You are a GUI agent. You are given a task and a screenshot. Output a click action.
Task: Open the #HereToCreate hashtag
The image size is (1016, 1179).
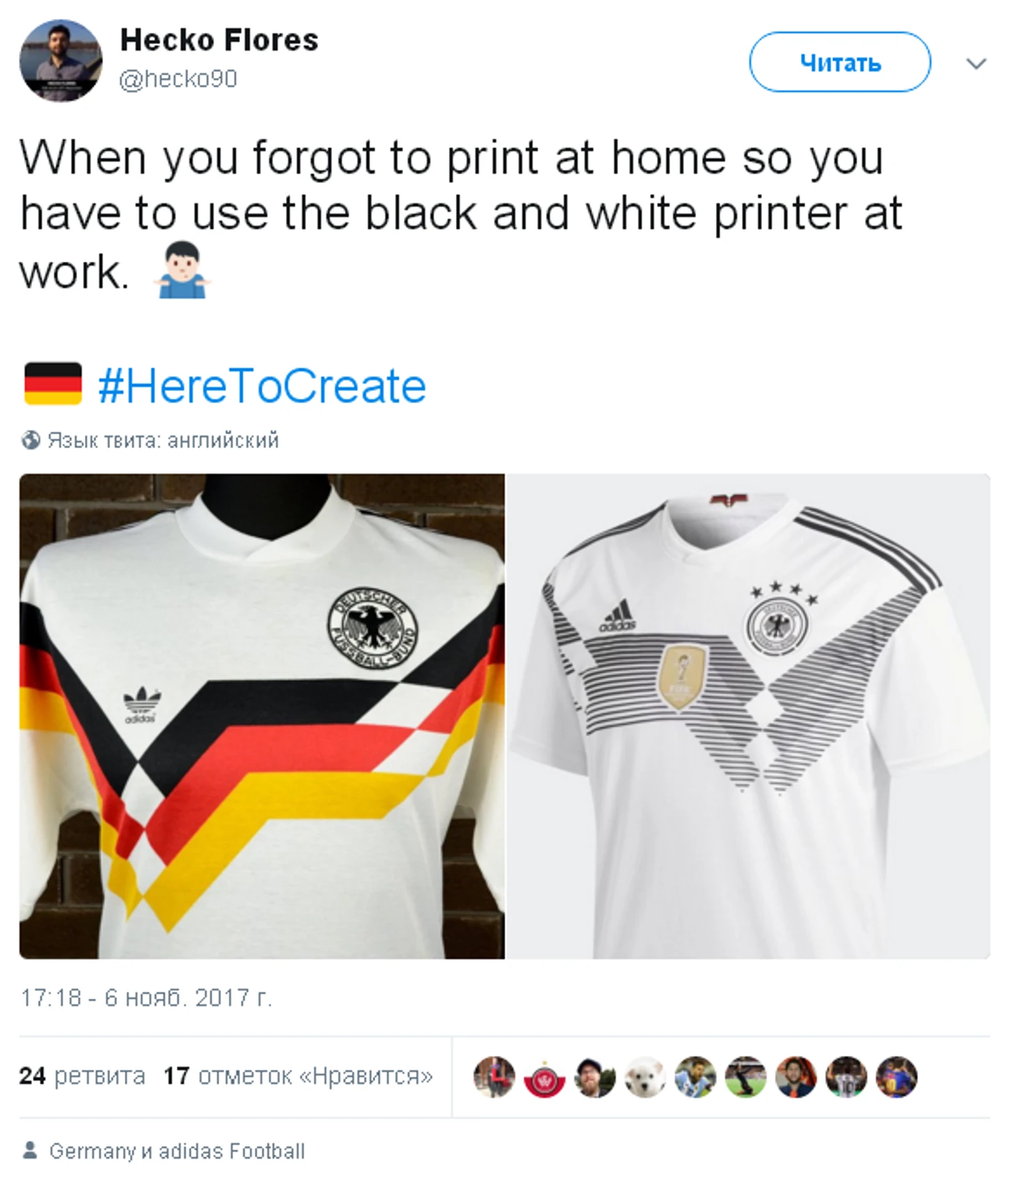[262, 386]
